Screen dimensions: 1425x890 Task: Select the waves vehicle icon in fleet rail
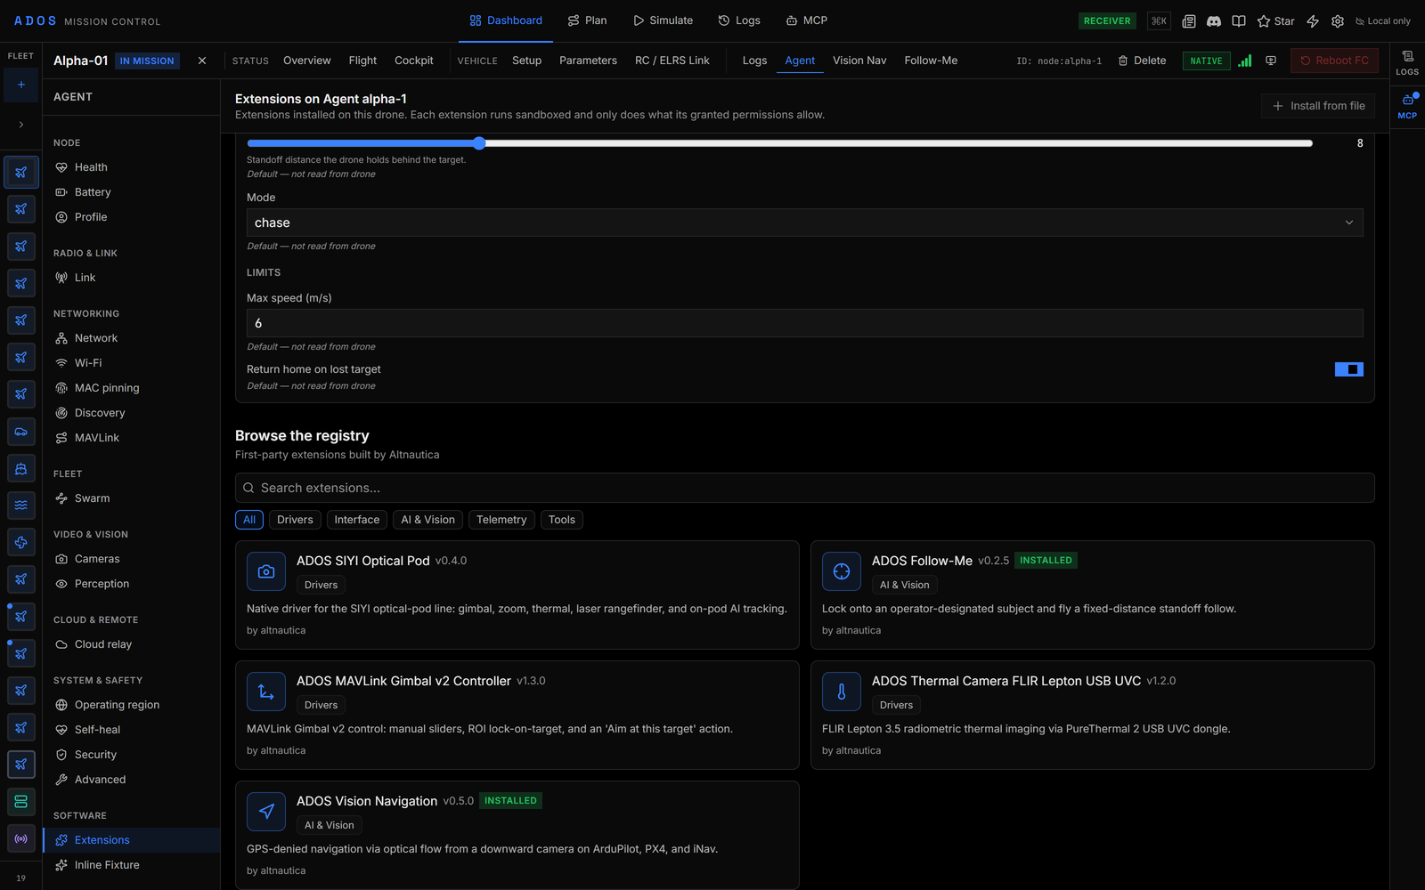(x=21, y=505)
